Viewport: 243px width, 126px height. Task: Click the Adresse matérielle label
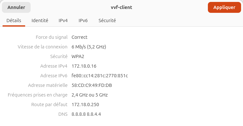click(x=48, y=85)
